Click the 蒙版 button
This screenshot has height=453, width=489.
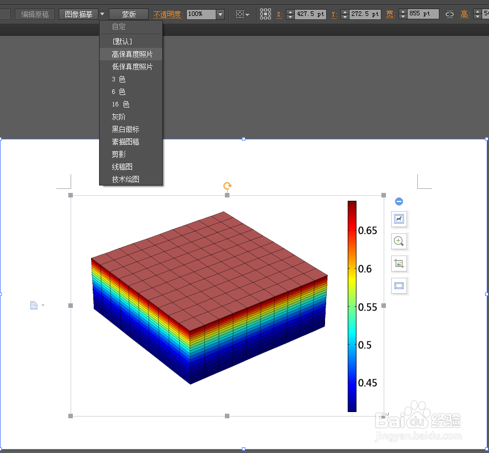coord(129,14)
